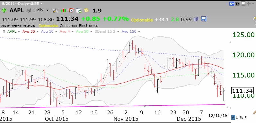Image resolution: width=256 pixels, height=123 pixels.
Task: Click the green 2.8 value
Action: tap(174, 20)
